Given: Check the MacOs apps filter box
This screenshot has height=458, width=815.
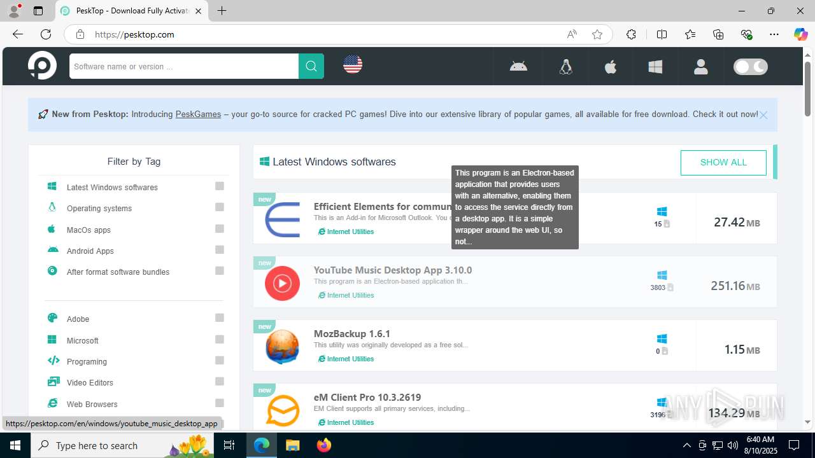Looking at the screenshot, I should pos(220,228).
